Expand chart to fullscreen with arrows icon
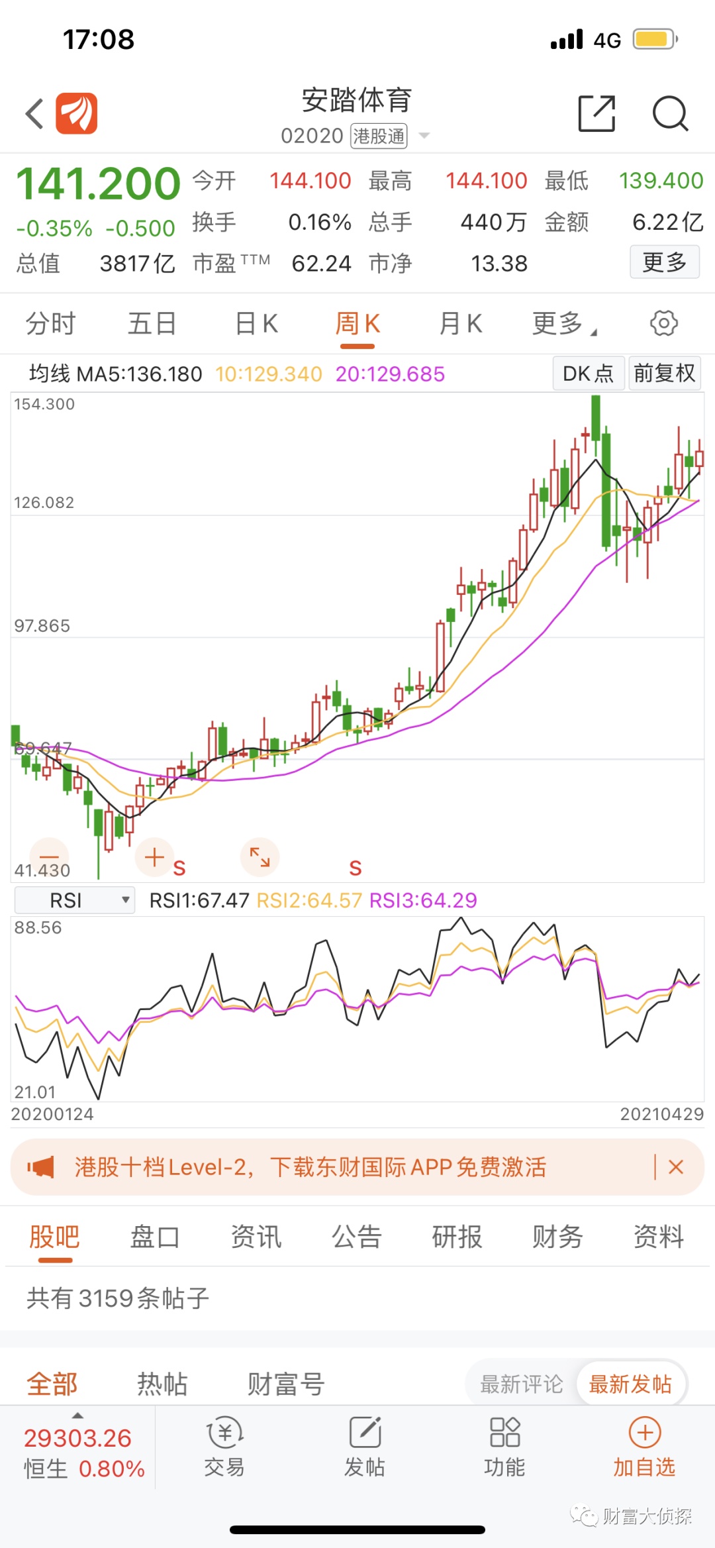The image size is (715, 1548). pyautogui.click(x=260, y=856)
